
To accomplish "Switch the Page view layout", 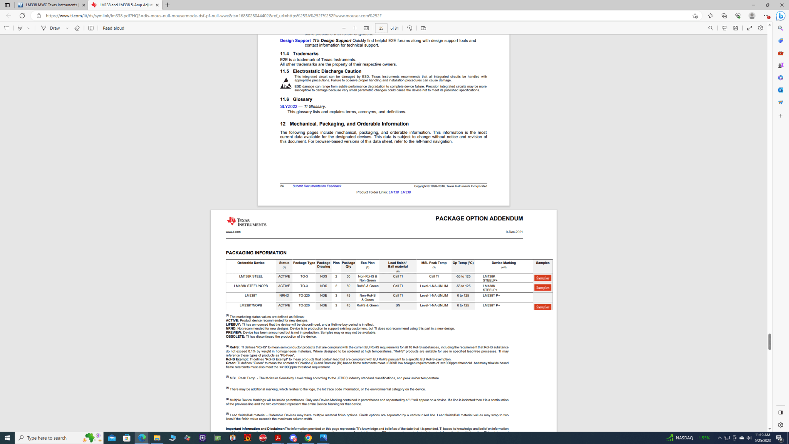I will (423, 28).
